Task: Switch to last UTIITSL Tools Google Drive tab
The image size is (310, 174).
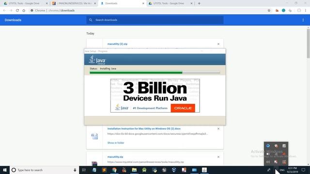Action: point(170,3)
